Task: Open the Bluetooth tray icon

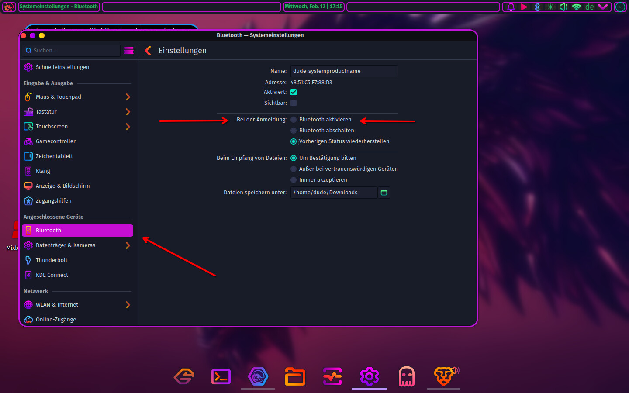Action: coord(537,7)
